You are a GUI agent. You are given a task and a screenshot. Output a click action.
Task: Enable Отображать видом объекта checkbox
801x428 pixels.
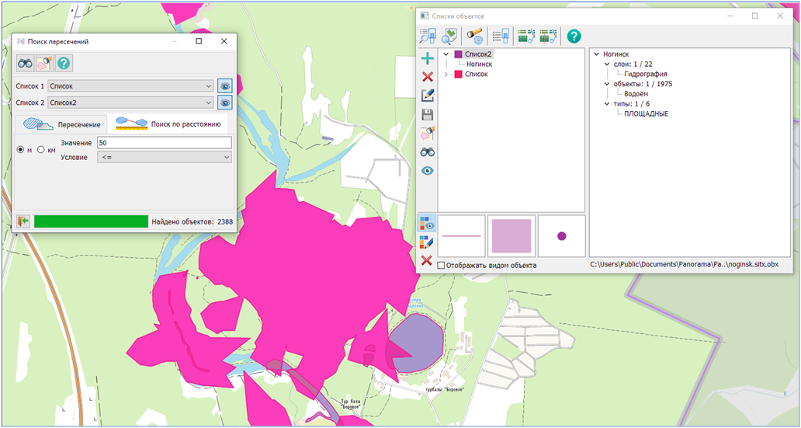pyautogui.click(x=442, y=266)
